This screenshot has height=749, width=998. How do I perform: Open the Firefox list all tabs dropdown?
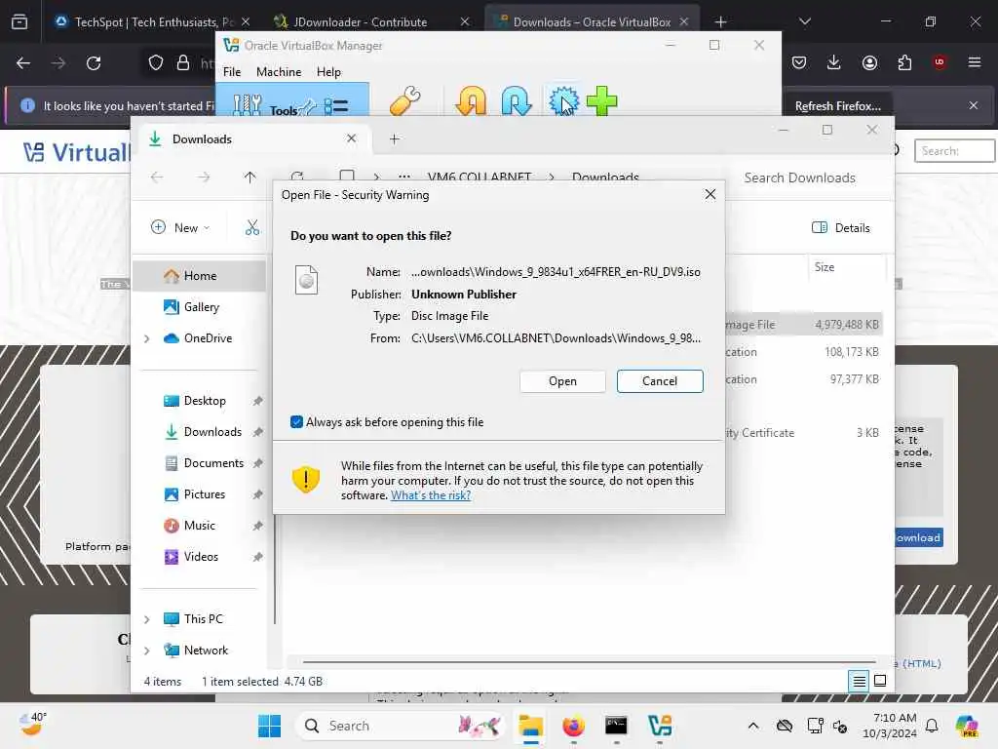click(x=805, y=21)
